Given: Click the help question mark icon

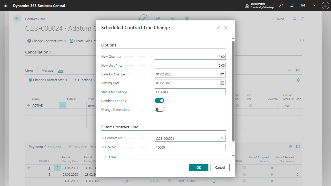Looking at the screenshot, I should point(314,5).
